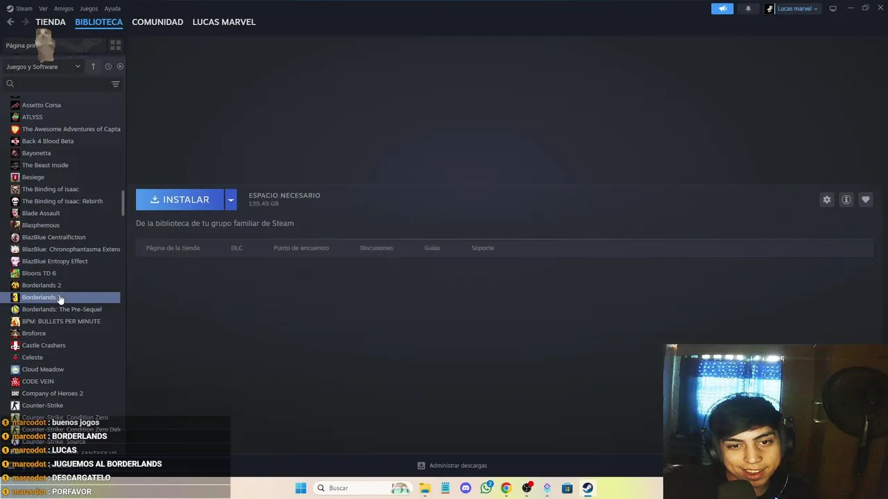Image resolution: width=888 pixels, height=499 pixels.
Task: Open the Ayuda menu
Action: 112,8
